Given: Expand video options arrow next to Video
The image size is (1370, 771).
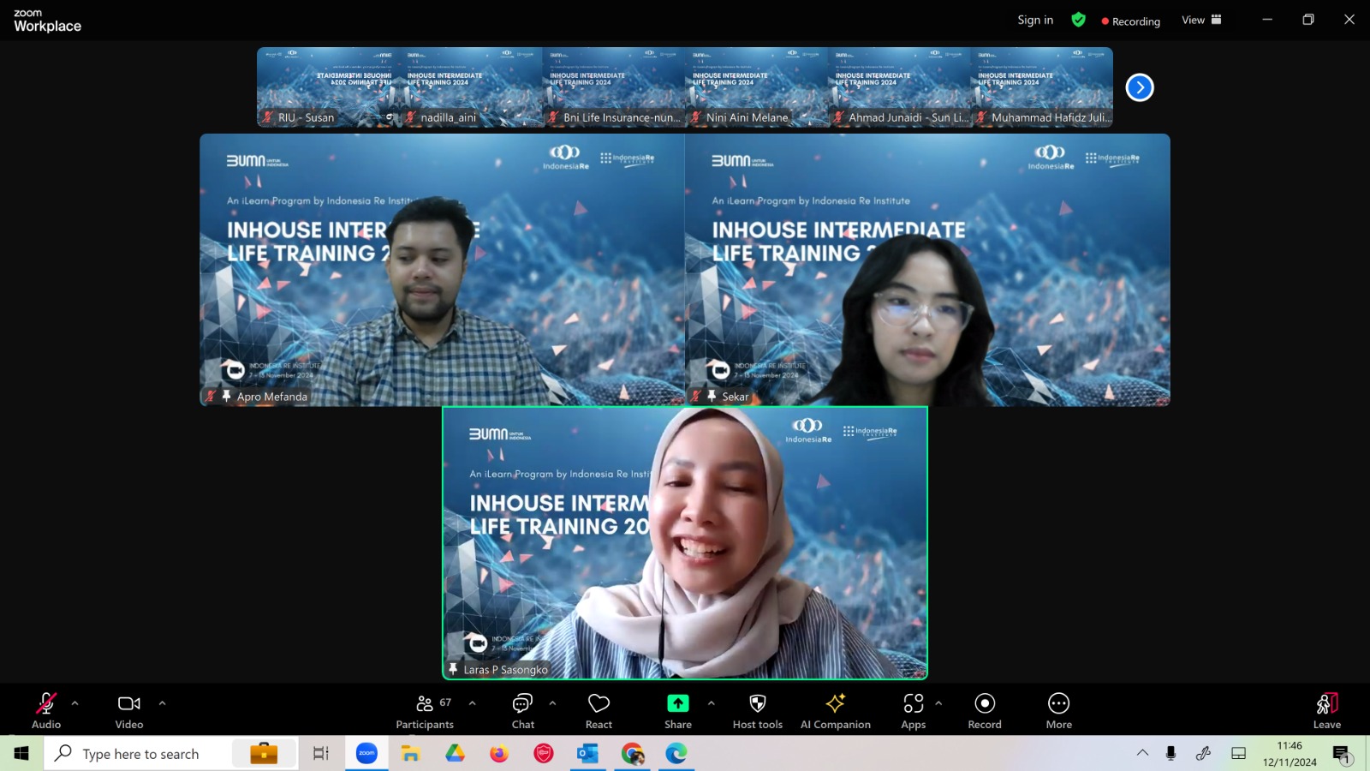Looking at the screenshot, I should coord(162,703).
